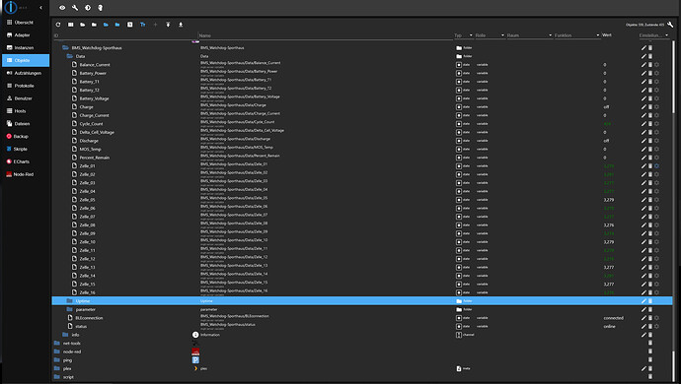
Task: Open system settings wrench in top bar
Action: tap(75, 8)
